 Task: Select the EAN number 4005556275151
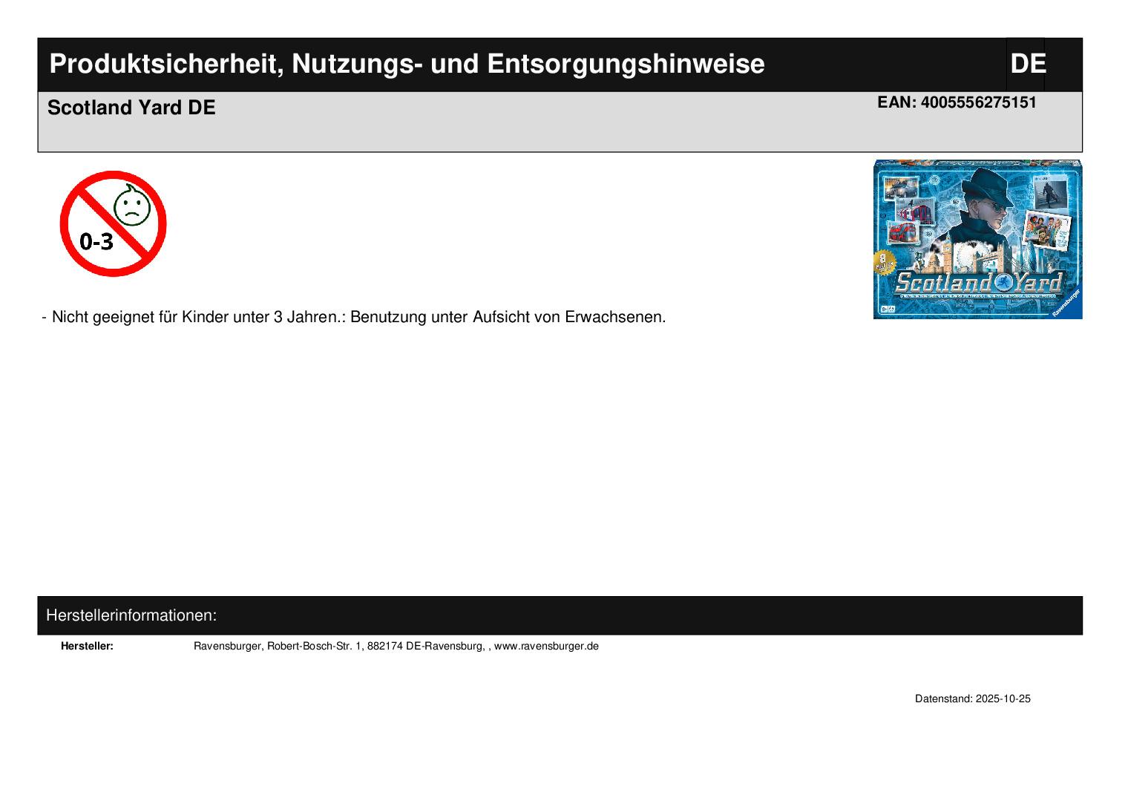[x=978, y=102]
